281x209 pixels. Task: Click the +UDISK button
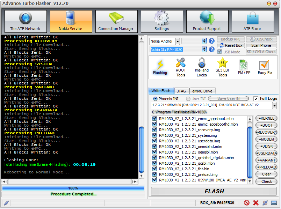point(266,146)
